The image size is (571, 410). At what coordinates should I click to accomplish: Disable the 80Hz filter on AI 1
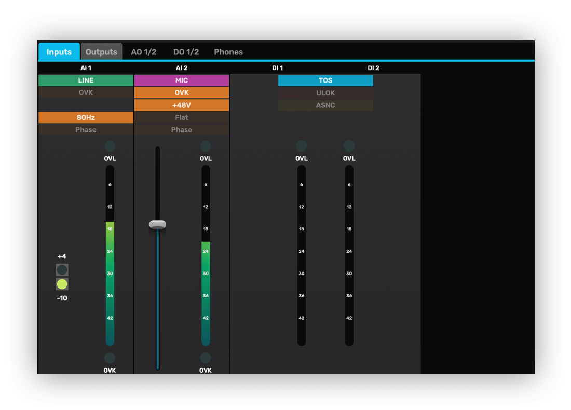pos(86,117)
